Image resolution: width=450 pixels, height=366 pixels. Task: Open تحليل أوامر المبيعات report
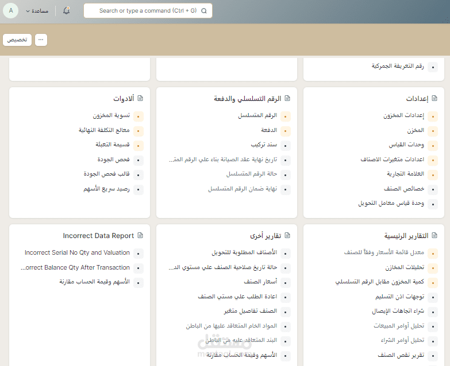coord(399,326)
